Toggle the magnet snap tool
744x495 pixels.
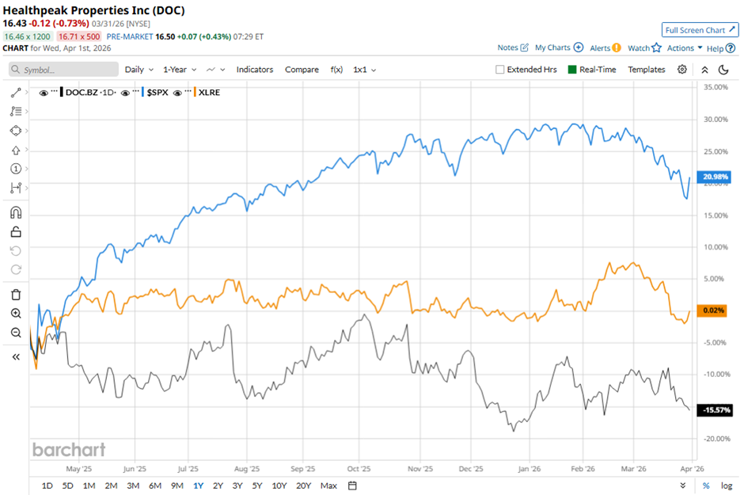(16, 212)
